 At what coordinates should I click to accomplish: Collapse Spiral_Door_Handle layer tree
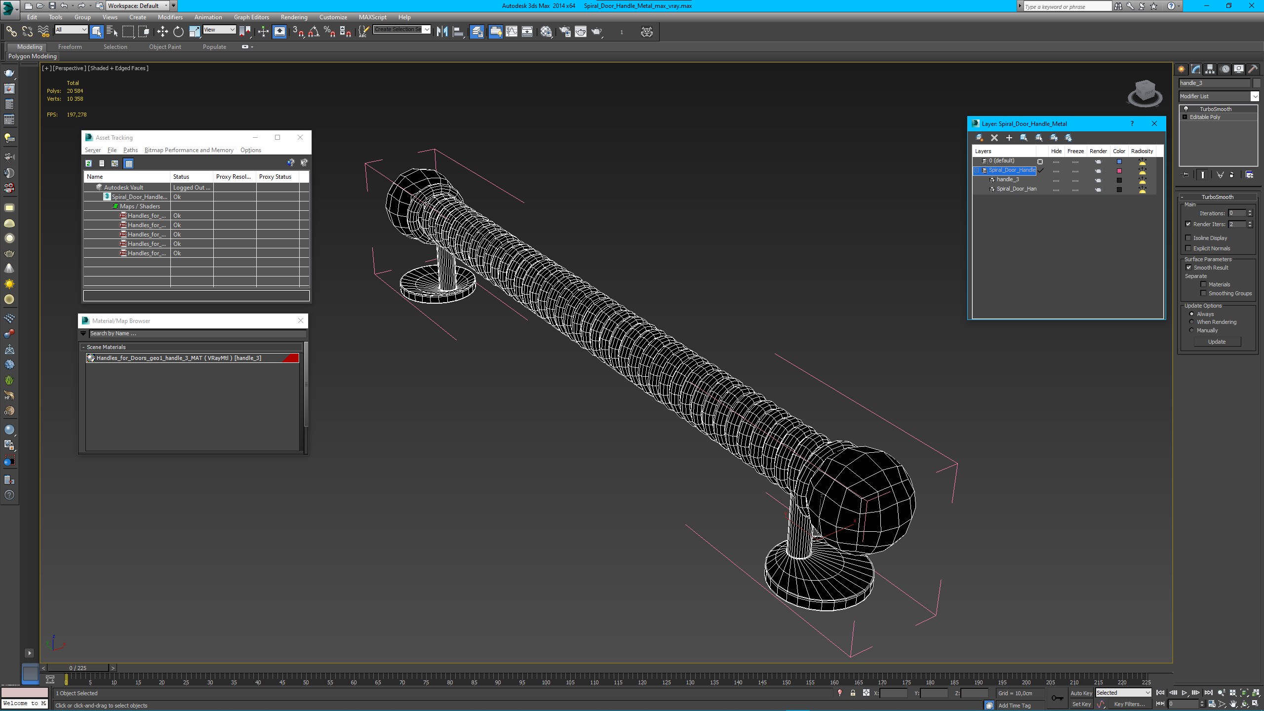(x=977, y=170)
